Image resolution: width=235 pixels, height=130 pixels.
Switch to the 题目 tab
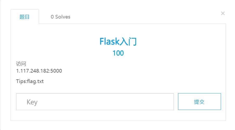pyautogui.click(x=25, y=17)
